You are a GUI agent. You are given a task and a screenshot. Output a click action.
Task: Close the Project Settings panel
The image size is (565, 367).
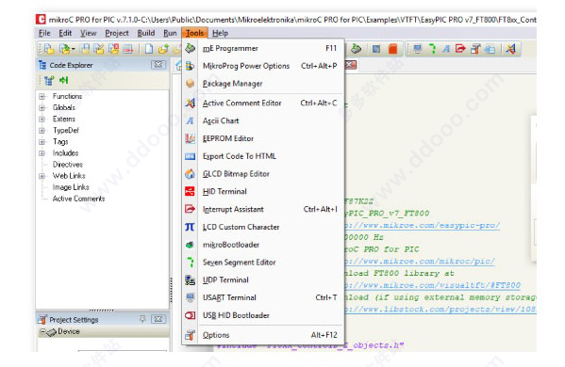[158, 319]
